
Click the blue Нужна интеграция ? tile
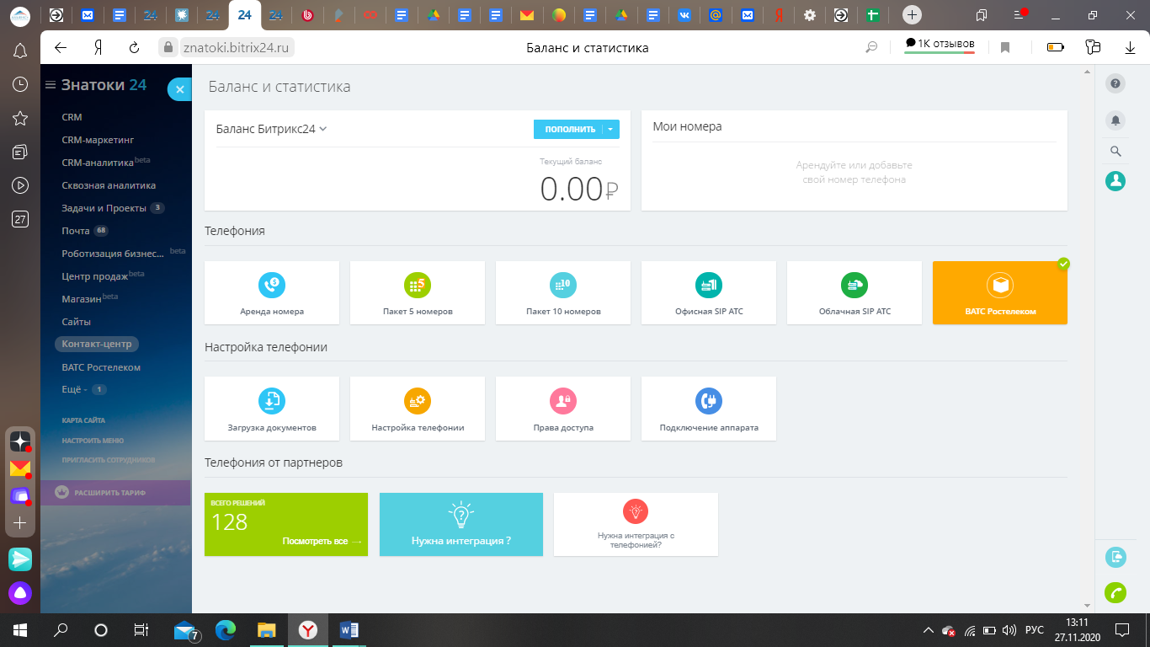461,524
